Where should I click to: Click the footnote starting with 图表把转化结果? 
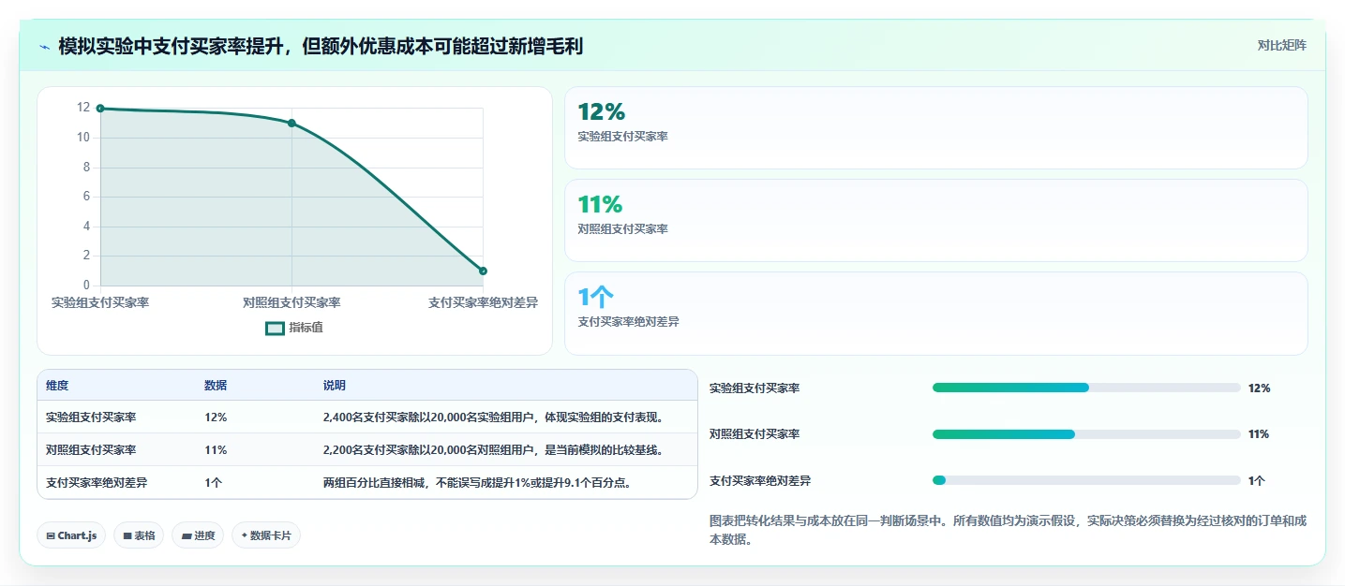(x=1008, y=531)
